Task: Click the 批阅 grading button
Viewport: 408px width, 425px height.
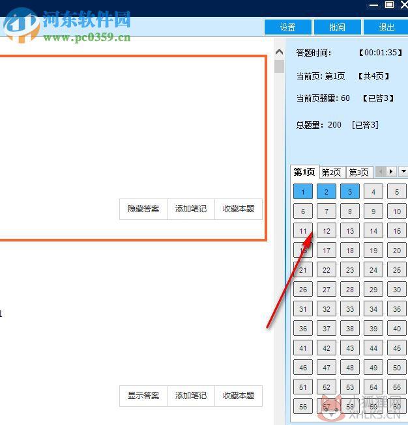Action: pyautogui.click(x=338, y=27)
